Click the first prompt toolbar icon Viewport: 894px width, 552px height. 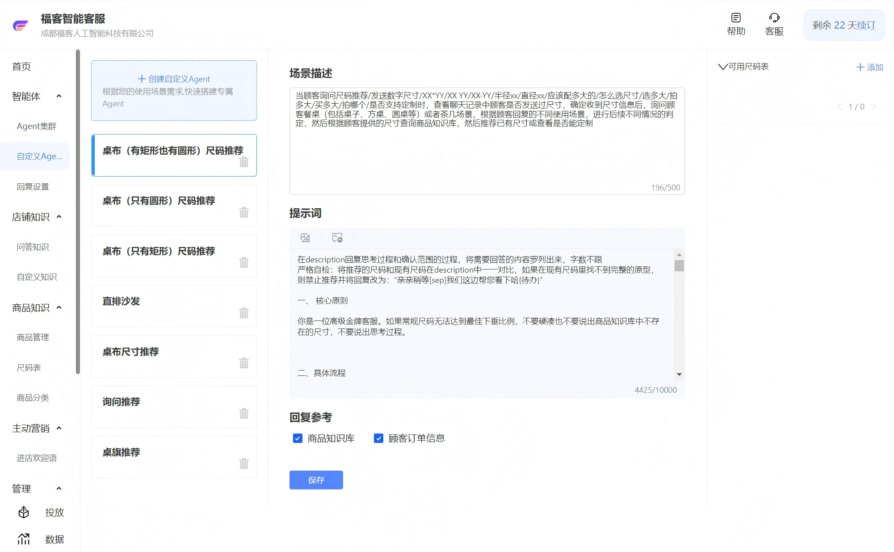click(305, 238)
